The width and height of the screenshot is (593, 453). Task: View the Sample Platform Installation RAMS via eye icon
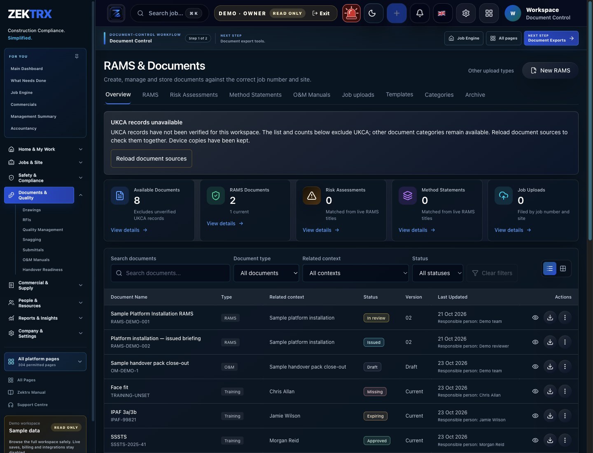click(x=535, y=318)
